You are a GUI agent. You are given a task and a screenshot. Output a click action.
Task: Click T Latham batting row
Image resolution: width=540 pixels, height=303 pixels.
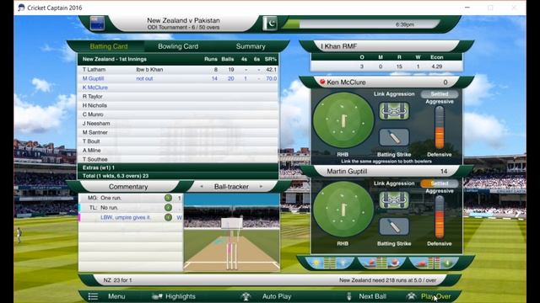pyautogui.click(x=178, y=69)
